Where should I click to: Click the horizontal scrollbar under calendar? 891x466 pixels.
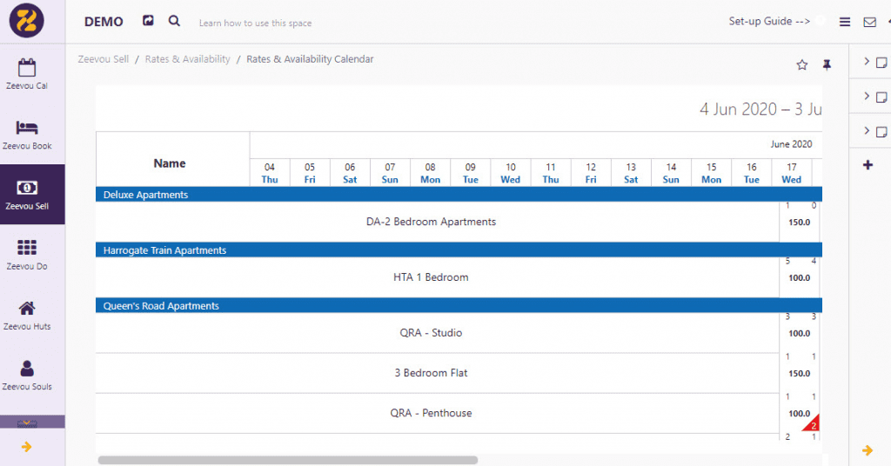tap(288, 460)
